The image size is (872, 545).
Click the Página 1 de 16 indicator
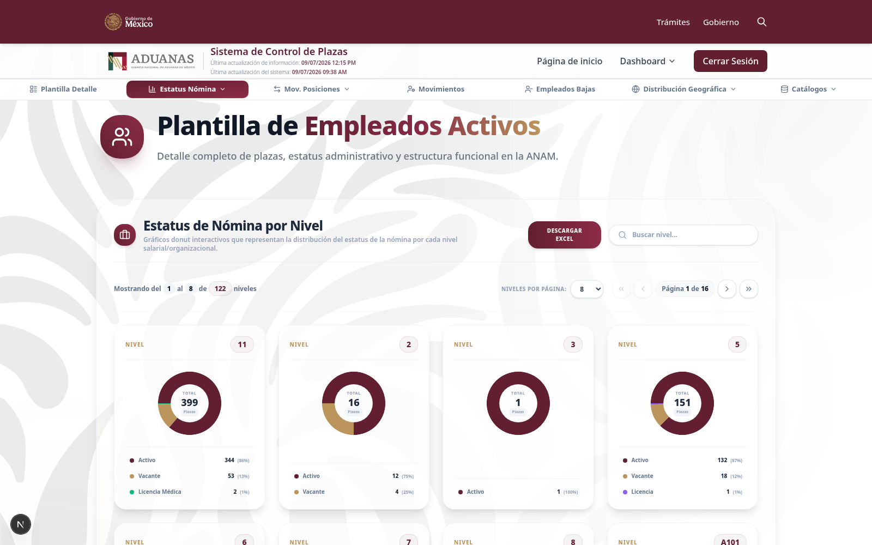click(685, 289)
